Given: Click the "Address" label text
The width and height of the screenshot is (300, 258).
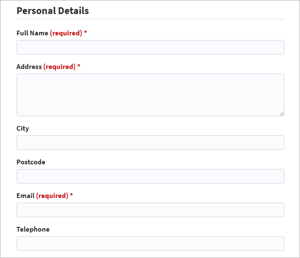Looking at the screenshot, I should point(29,66).
